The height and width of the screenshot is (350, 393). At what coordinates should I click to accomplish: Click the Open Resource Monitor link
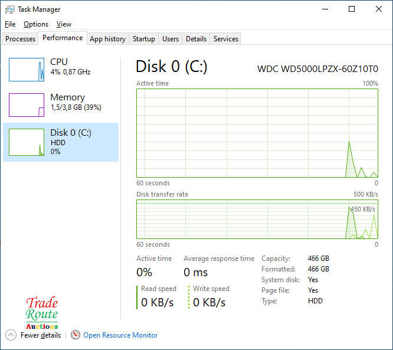coord(120,335)
